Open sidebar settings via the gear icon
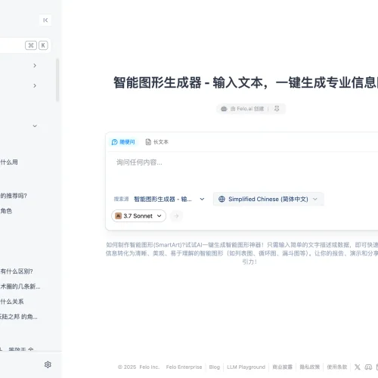 (x=48, y=364)
